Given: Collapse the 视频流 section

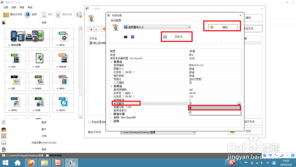Looking at the screenshot, I should [x=111, y=62].
